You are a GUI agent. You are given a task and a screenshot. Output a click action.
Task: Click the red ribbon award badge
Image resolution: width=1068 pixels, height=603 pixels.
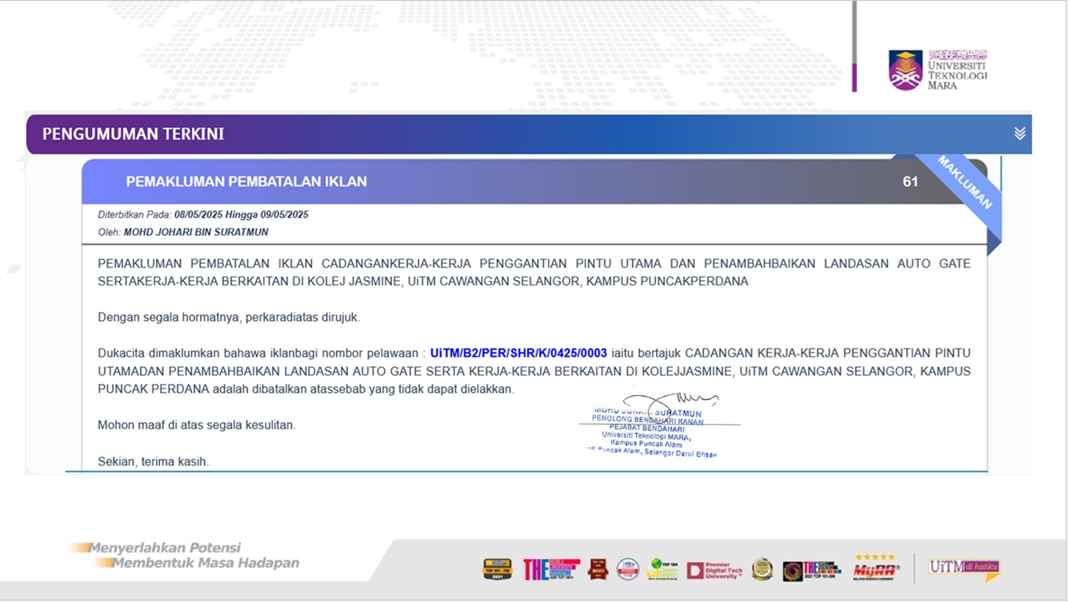[x=598, y=569]
